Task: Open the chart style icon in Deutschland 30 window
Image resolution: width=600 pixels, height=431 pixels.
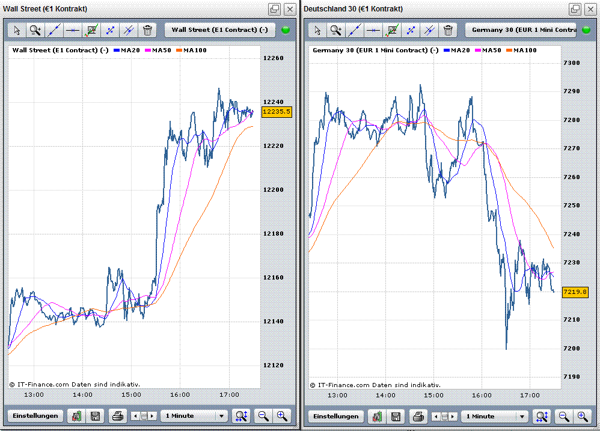Action: point(377,416)
